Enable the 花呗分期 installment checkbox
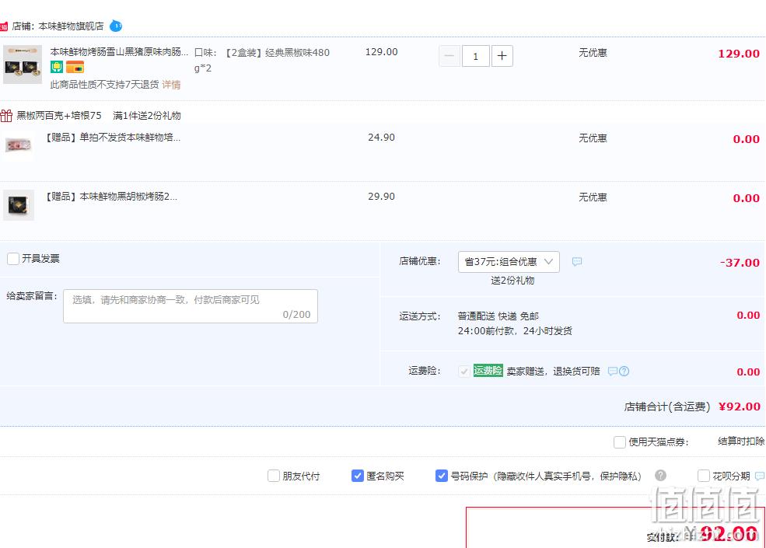 pyautogui.click(x=704, y=476)
